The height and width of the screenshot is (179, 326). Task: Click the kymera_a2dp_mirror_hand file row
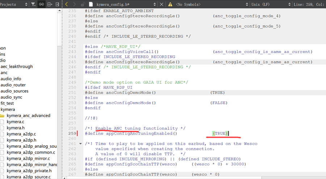(32, 165)
